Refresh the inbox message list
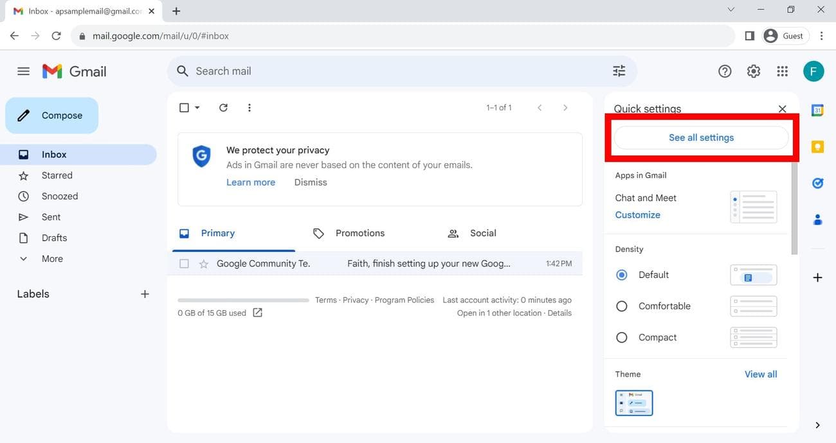This screenshot has width=836, height=443. pyautogui.click(x=223, y=107)
